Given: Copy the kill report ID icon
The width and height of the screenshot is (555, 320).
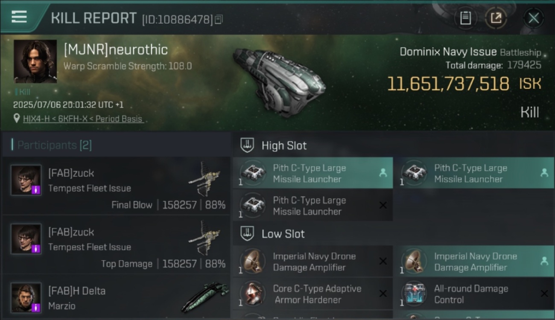Looking at the screenshot, I should 219,19.
